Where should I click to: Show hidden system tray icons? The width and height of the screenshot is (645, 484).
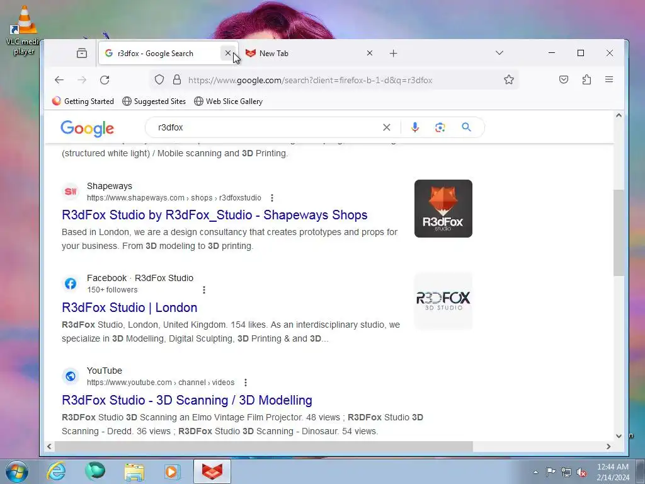click(535, 472)
